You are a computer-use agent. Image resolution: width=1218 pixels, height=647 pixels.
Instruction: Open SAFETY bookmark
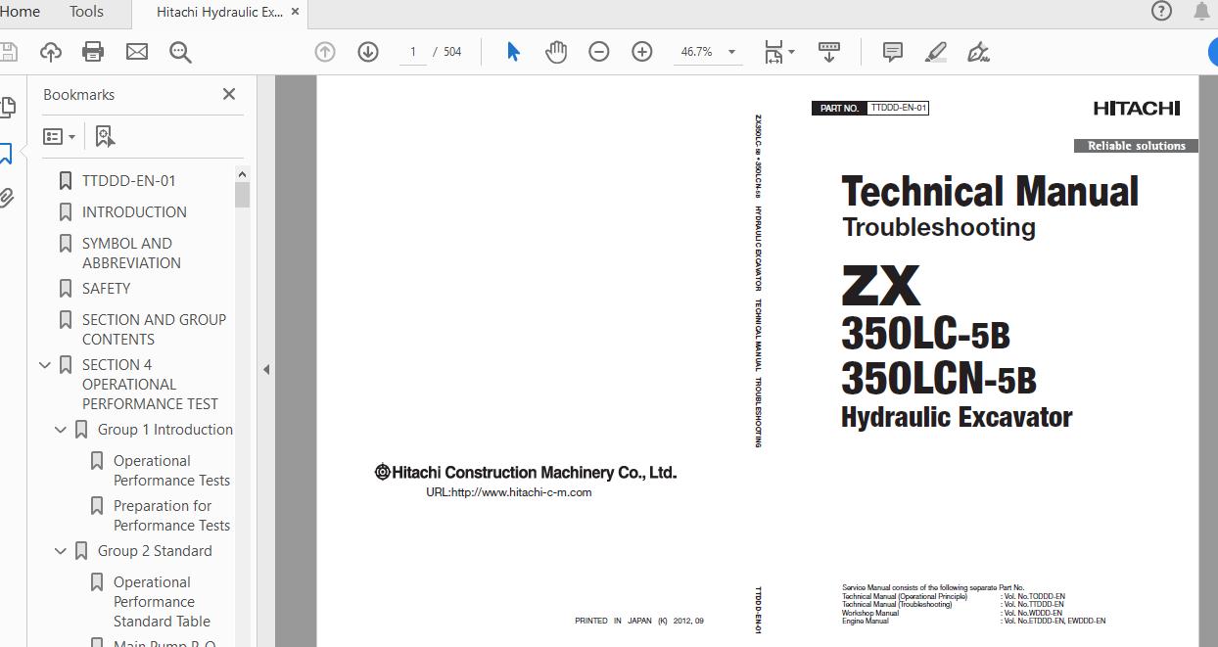(106, 289)
